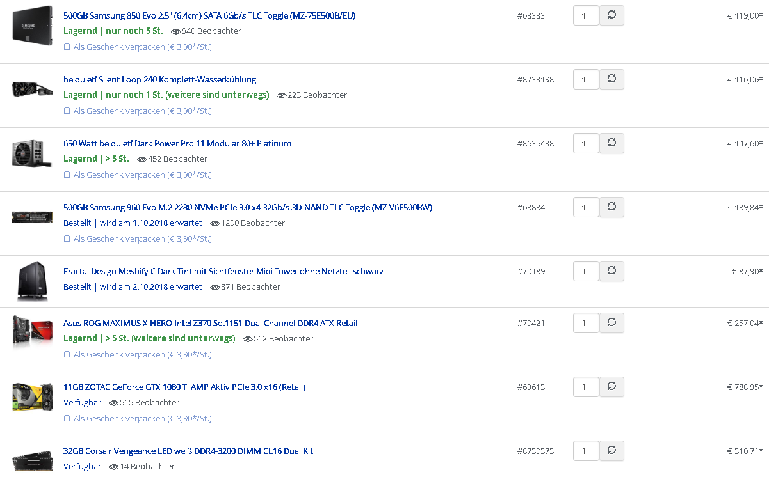The image size is (769, 477).
Task: Click article number #63383
Action: coord(531,15)
